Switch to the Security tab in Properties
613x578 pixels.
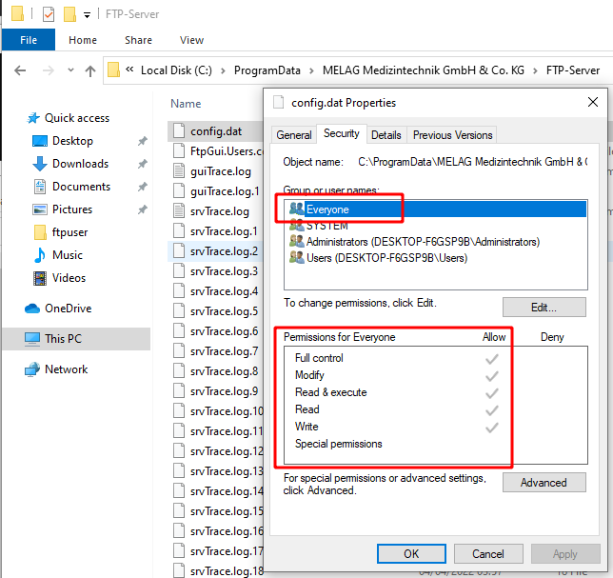click(342, 133)
